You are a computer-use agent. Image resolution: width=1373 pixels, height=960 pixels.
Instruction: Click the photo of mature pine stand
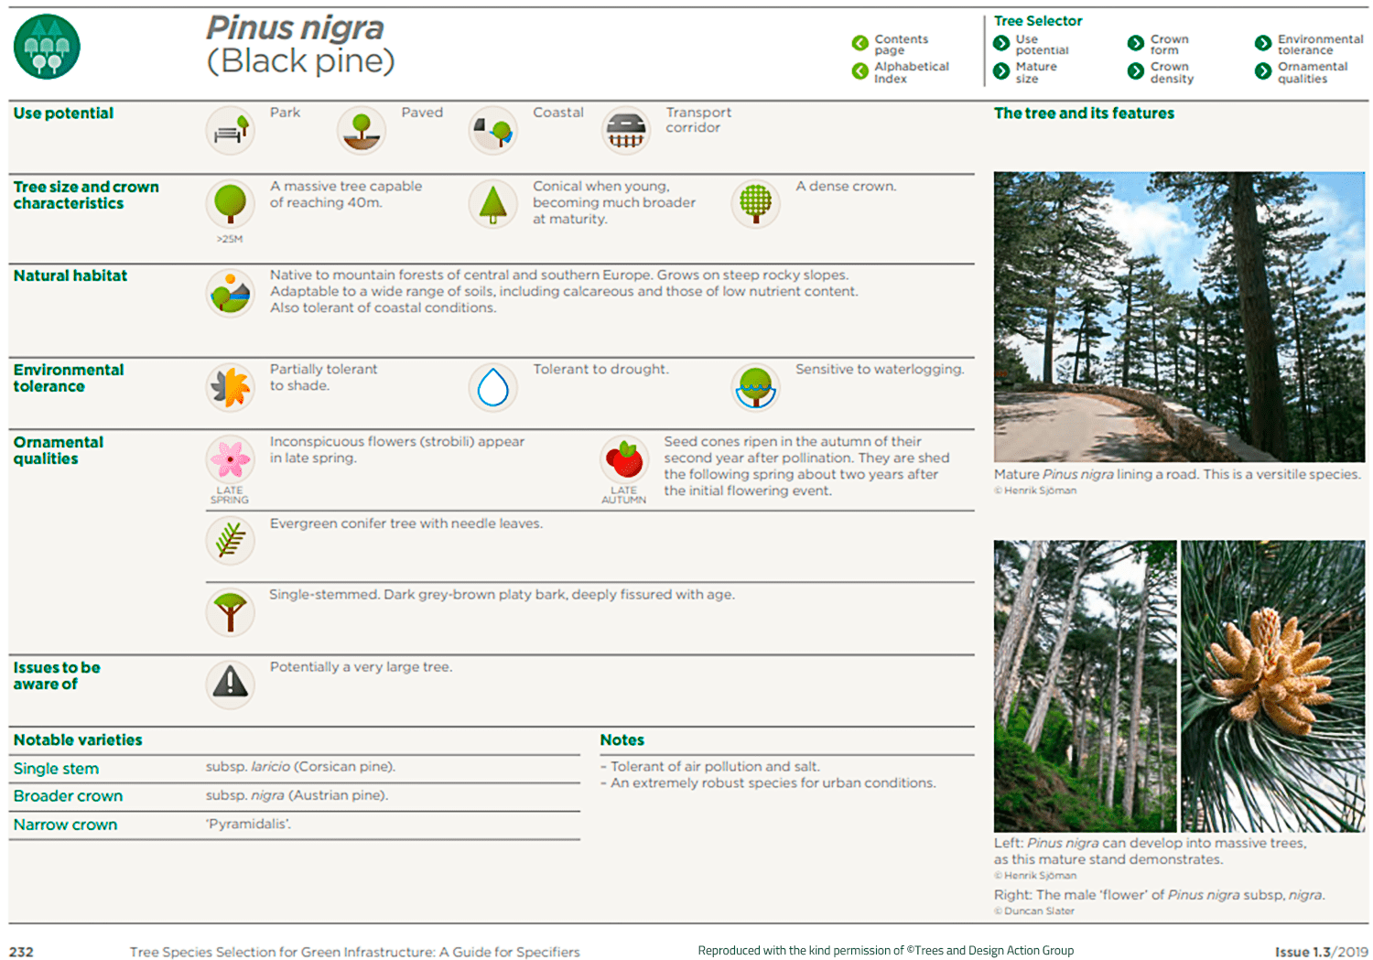coord(1085,685)
